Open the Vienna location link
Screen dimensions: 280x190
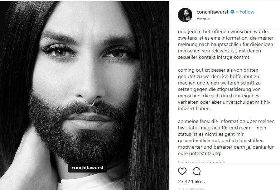pos(203,19)
